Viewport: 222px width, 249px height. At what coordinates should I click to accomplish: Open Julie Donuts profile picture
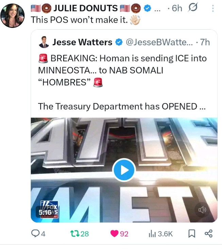[x=12, y=16]
